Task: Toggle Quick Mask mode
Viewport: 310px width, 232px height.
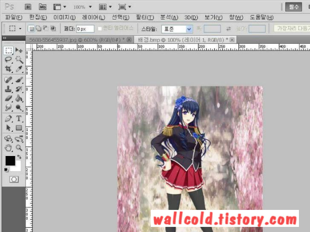Action: 14,179
